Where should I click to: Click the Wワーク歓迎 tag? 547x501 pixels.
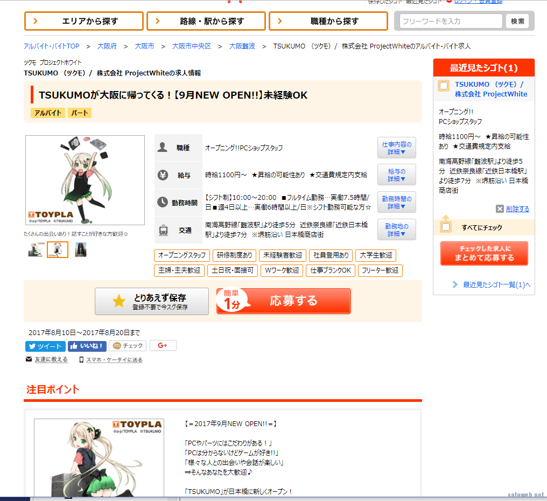pos(282,270)
